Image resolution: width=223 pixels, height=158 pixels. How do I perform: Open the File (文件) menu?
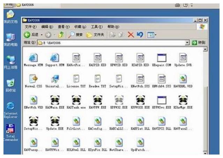(30, 27)
